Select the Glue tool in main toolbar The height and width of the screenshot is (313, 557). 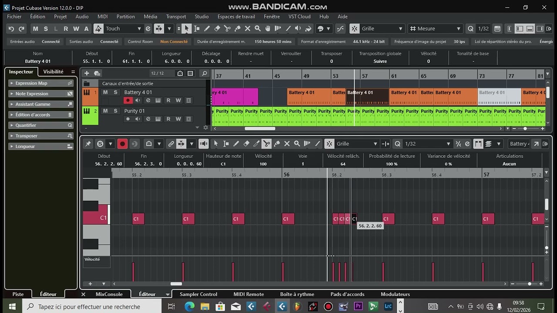[238, 29]
